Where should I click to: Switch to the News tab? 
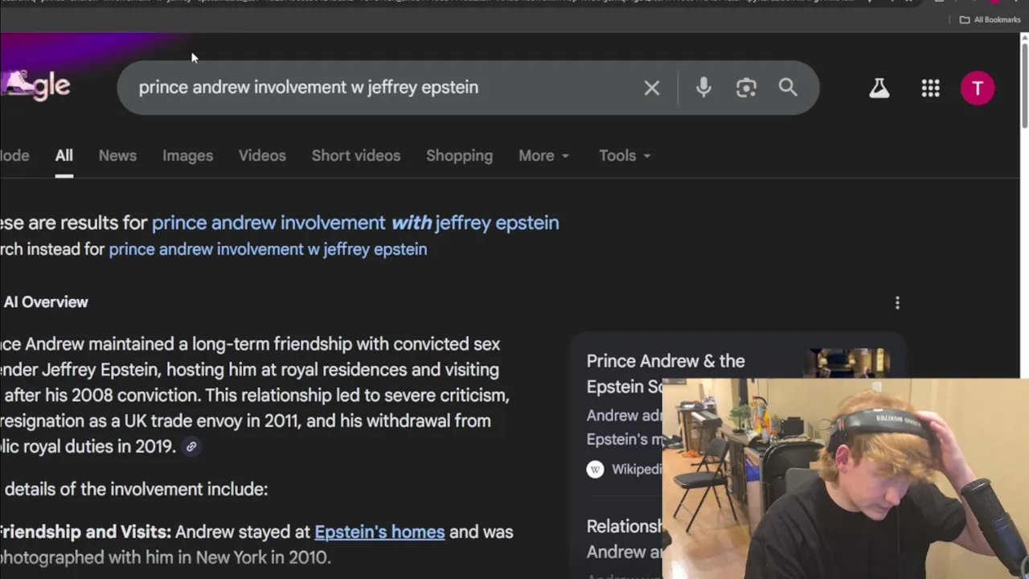(117, 156)
